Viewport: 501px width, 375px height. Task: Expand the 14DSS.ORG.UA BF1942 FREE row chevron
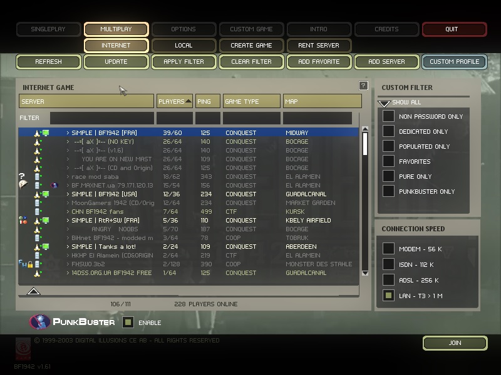[68, 273]
